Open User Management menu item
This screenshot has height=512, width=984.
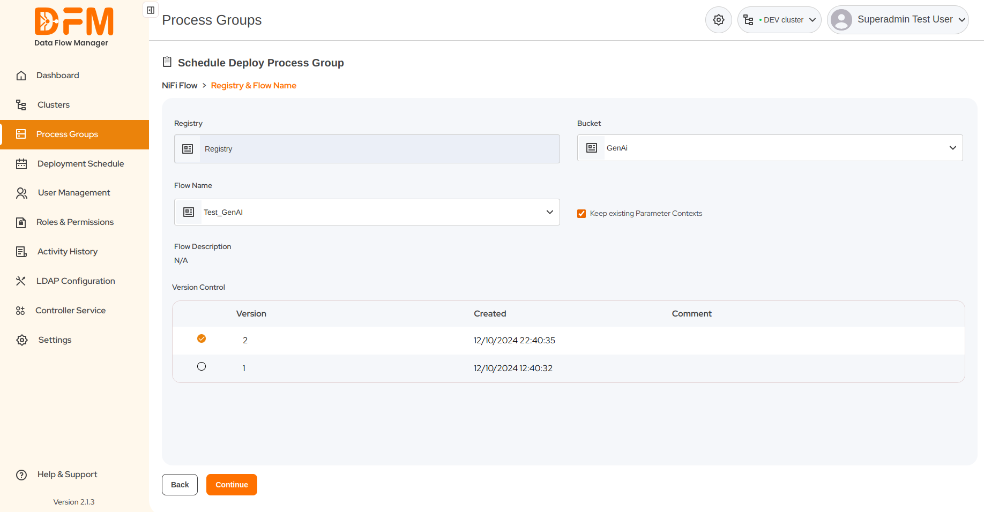click(x=74, y=193)
